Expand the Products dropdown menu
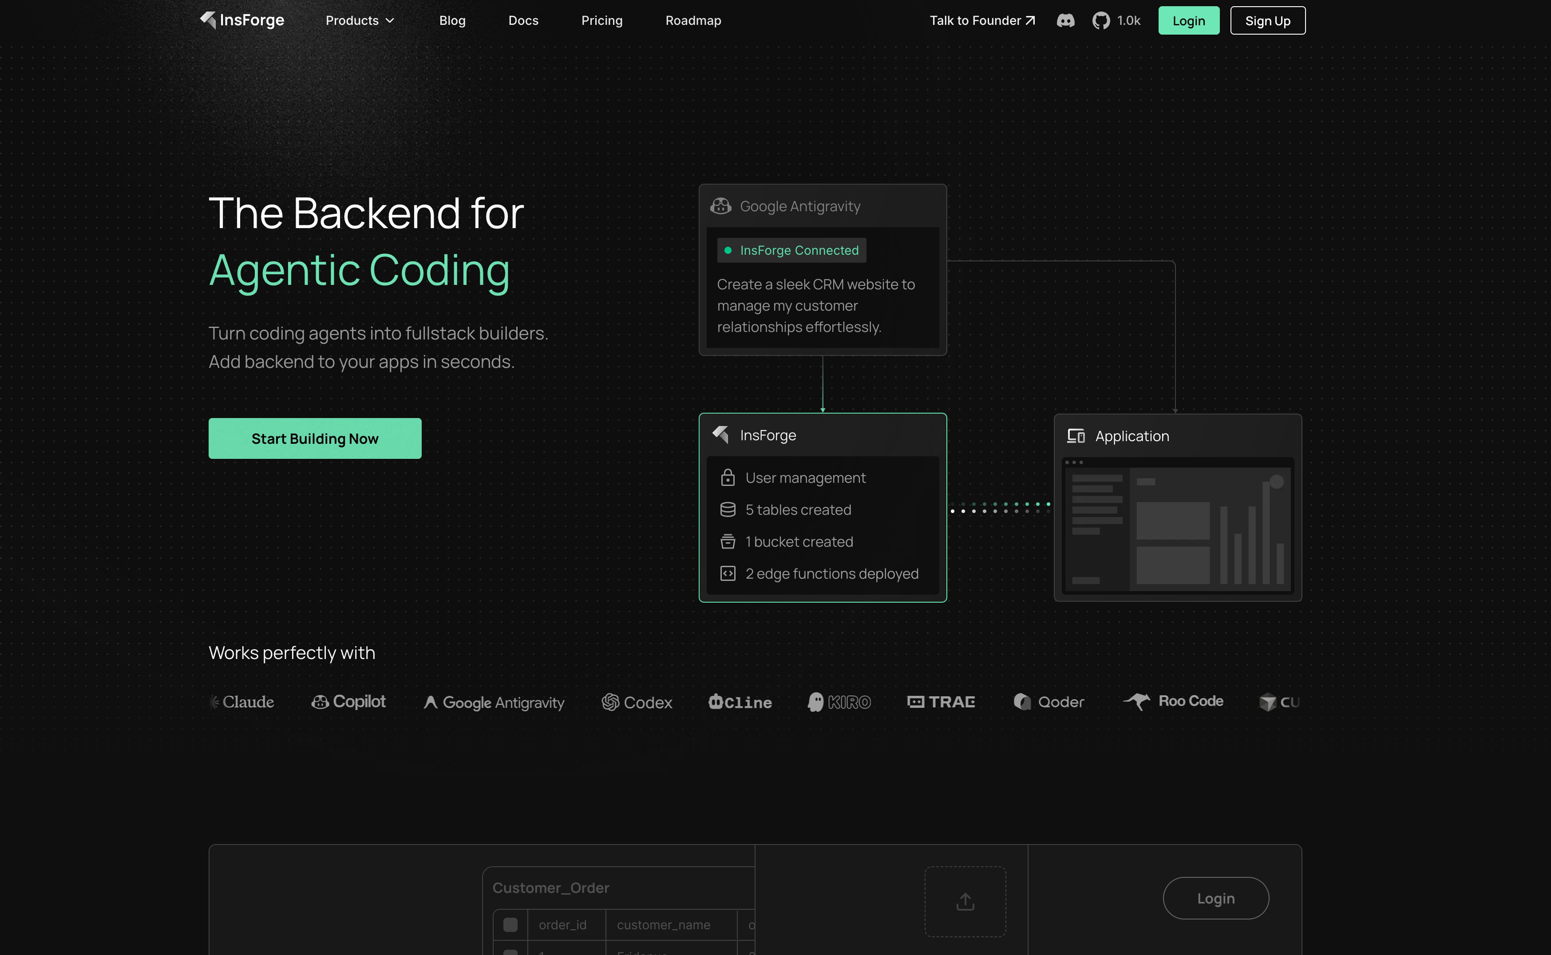1551x955 pixels. (360, 21)
